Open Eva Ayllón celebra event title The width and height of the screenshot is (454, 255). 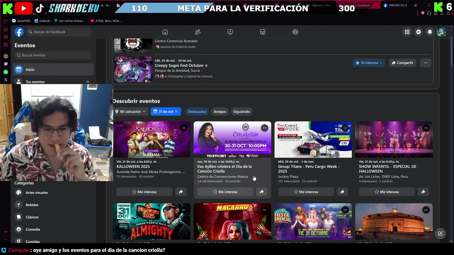click(x=225, y=169)
